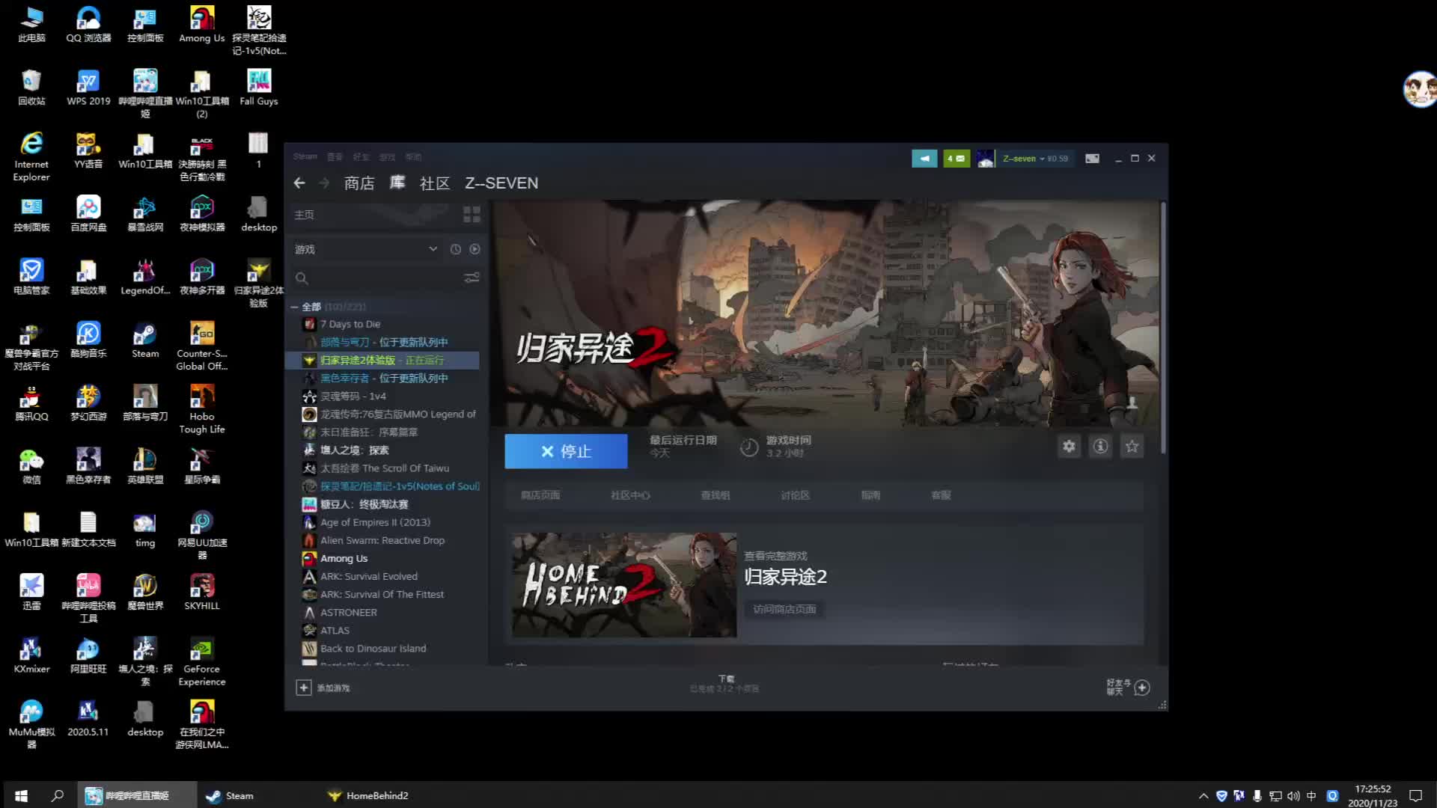Open the taskbar clock and date

tap(1373, 795)
